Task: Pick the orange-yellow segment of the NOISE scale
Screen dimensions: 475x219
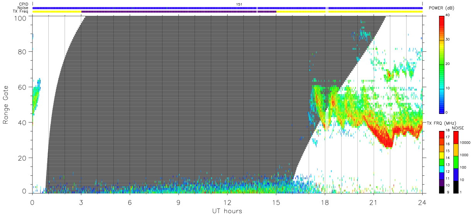Action: pyautogui.click(x=456, y=149)
